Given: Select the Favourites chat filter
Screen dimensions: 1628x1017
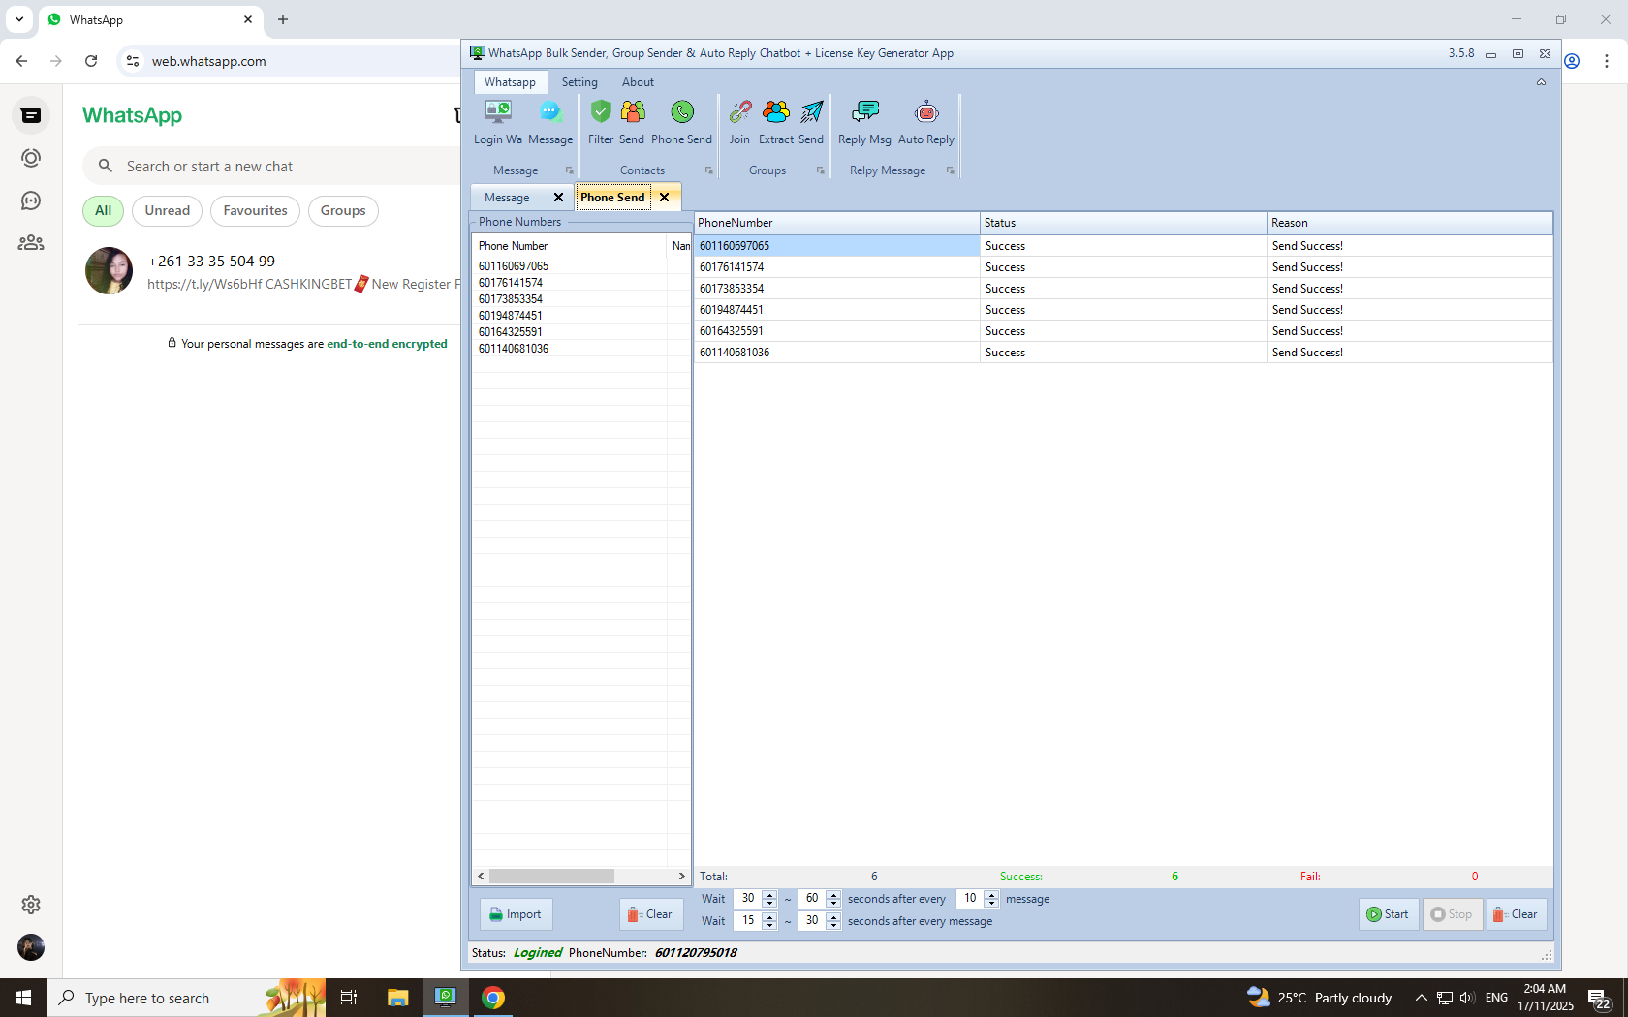Looking at the screenshot, I should (x=255, y=211).
